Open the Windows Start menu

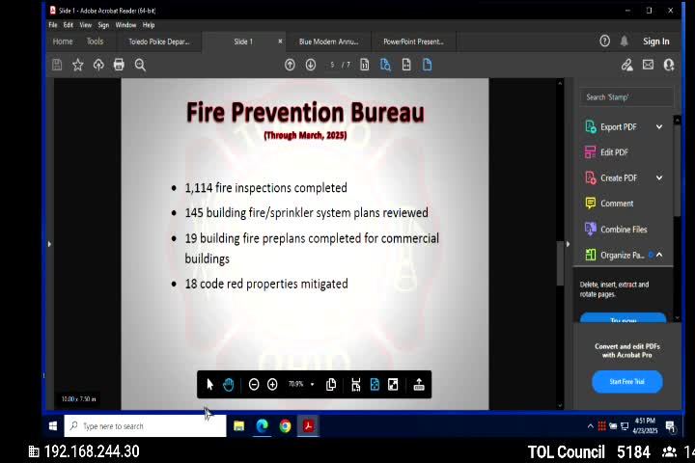(53, 426)
